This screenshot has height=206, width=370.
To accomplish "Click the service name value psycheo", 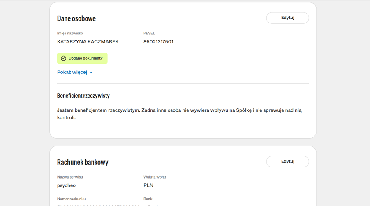I will [x=66, y=185].
